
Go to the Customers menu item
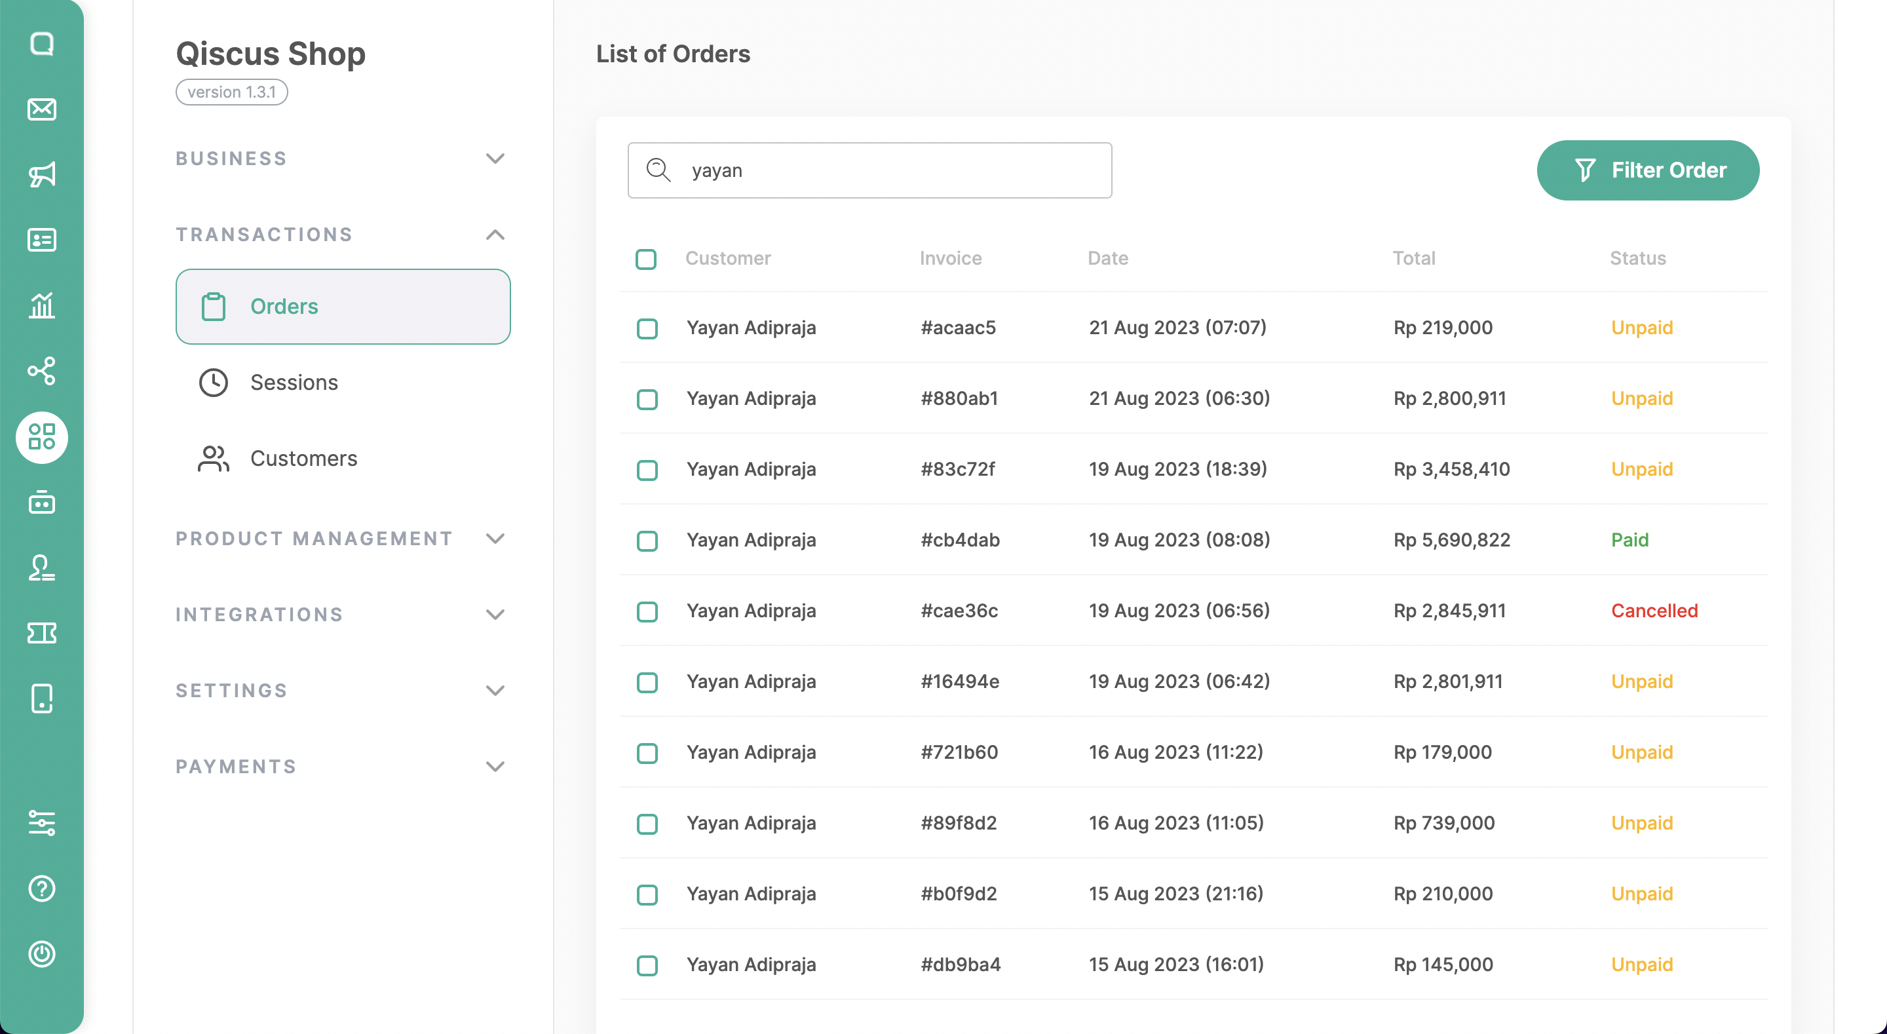(x=303, y=459)
